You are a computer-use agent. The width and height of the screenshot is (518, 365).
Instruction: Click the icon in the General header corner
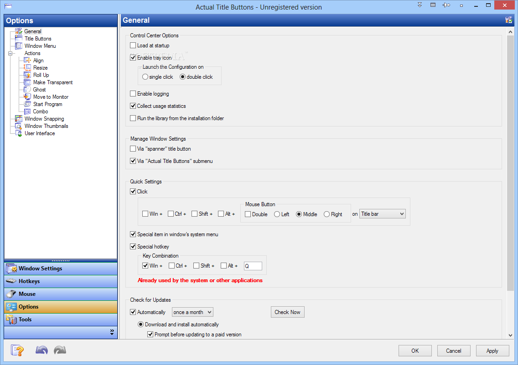(x=509, y=20)
